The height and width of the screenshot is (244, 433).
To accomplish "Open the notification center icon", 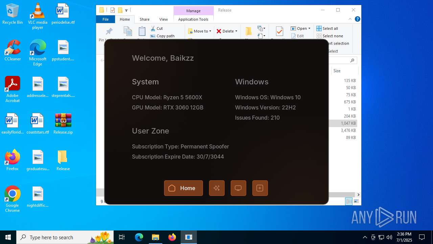I will click(x=422, y=237).
